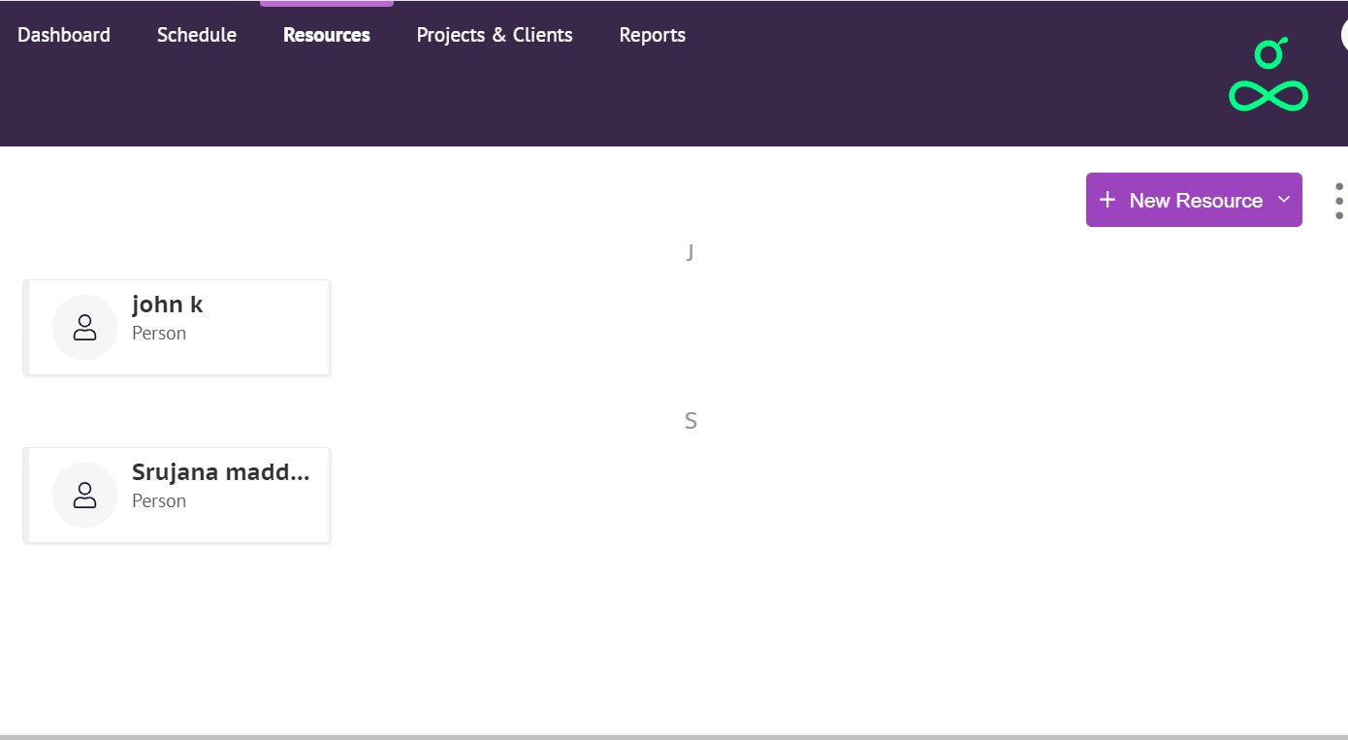Go to Projects & Clients tab
Image resolution: width=1348 pixels, height=740 pixels.
point(495,35)
